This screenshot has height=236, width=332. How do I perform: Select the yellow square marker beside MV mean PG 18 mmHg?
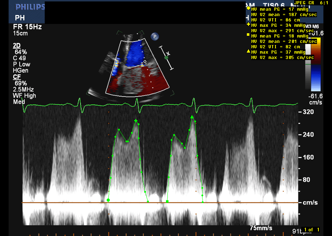(x=248, y=36)
